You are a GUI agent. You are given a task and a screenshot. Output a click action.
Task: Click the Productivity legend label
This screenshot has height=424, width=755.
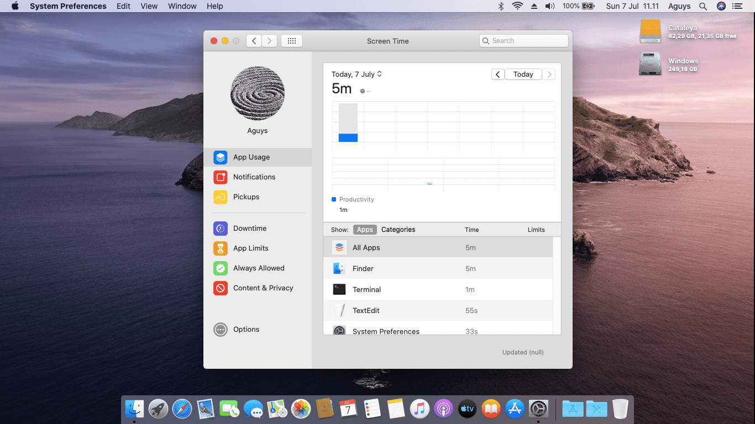pos(356,199)
